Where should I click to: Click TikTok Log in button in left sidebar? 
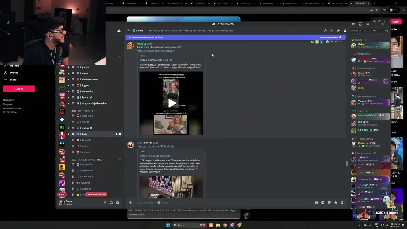[19, 89]
